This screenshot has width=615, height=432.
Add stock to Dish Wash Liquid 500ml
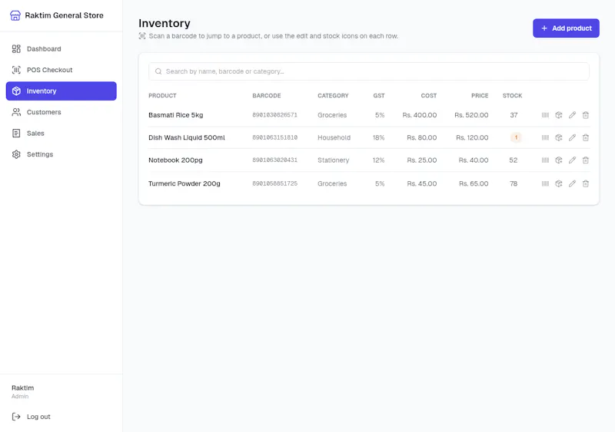[x=559, y=138]
